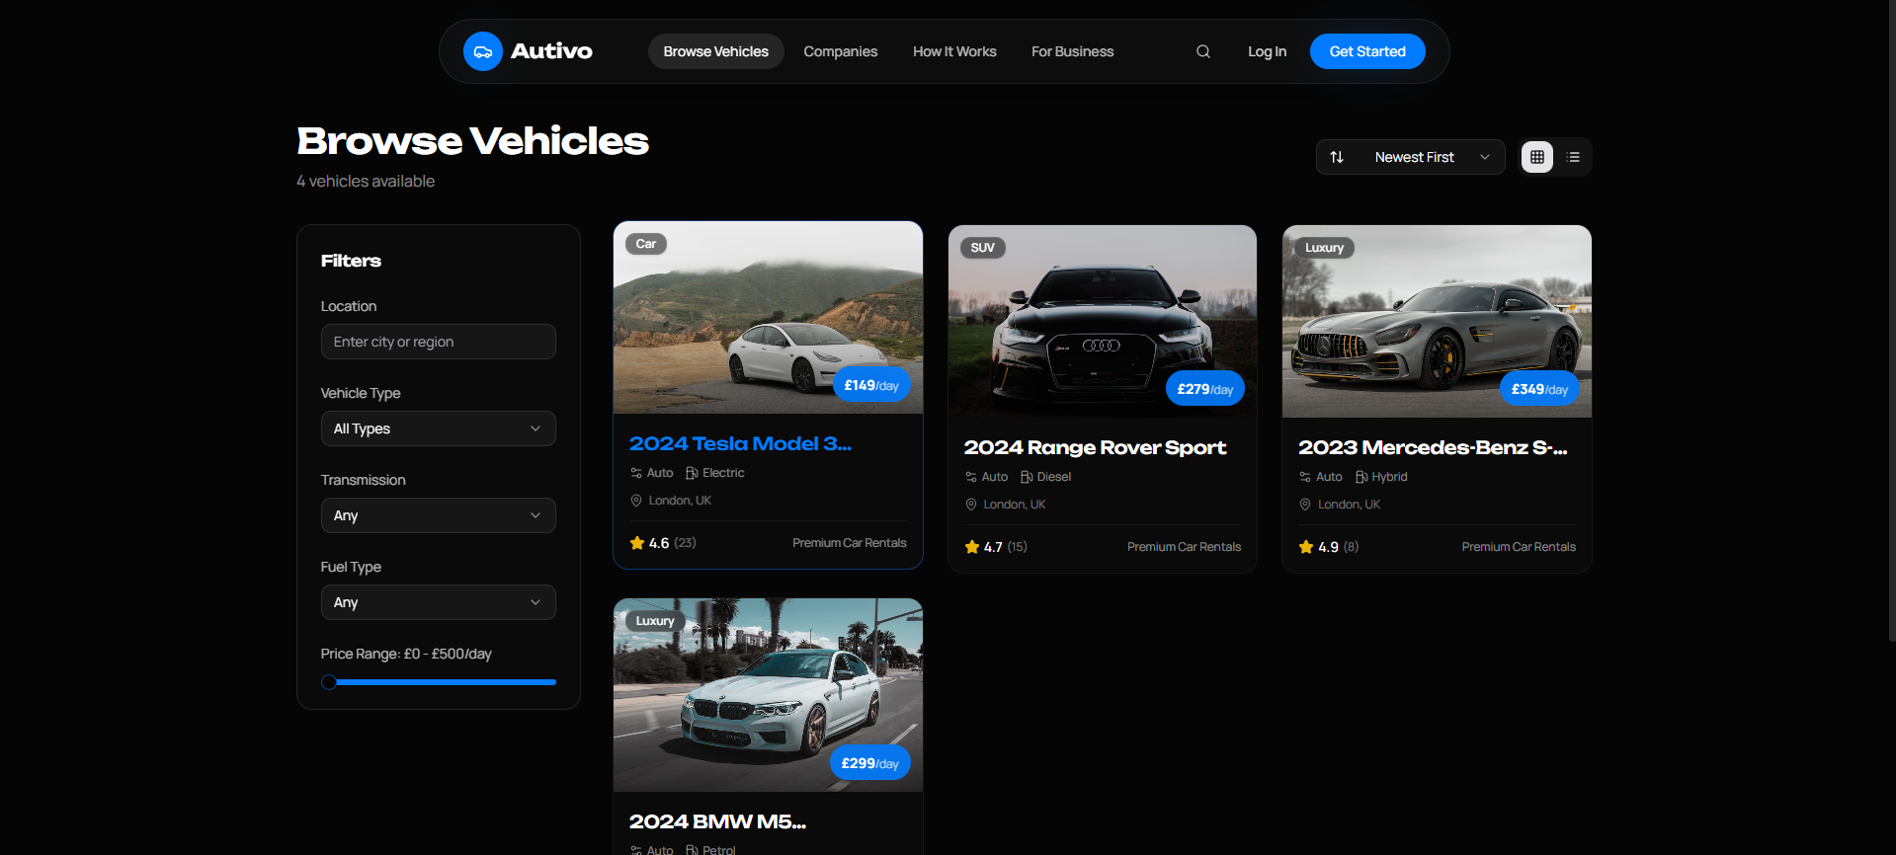Click the location pin on Range Rover card
The width and height of the screenshot is (1896, 855).
(x=971, y=505)
